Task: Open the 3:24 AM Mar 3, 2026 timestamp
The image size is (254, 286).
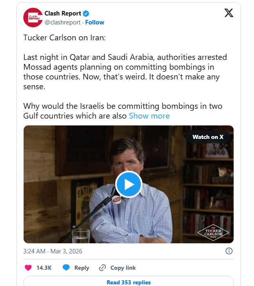Action: (x=53, y=251)
